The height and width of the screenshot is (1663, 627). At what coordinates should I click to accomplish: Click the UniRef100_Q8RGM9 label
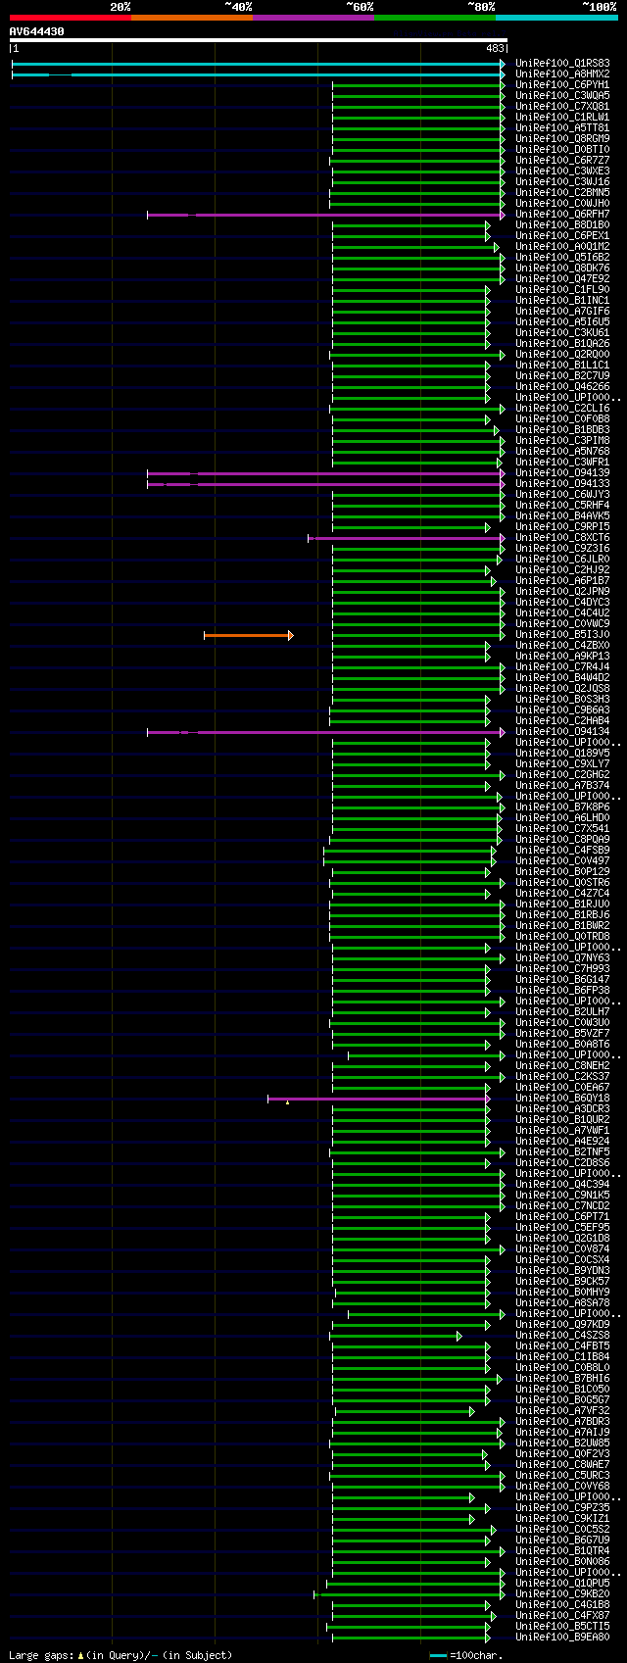tap(562, 139)
